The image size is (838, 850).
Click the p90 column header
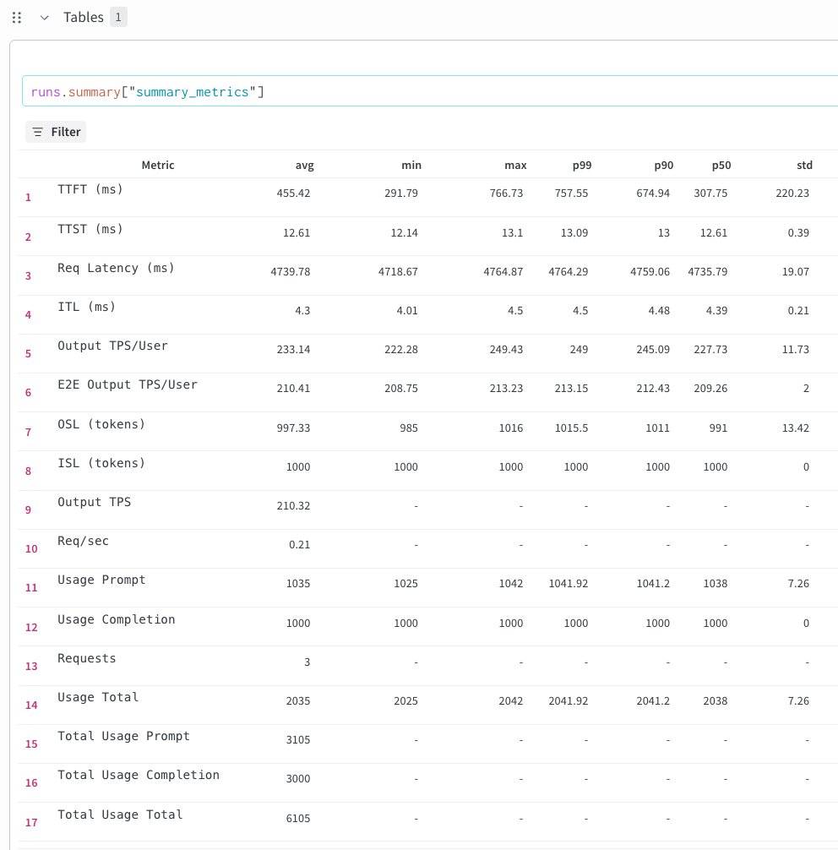[x=663, y=166]
